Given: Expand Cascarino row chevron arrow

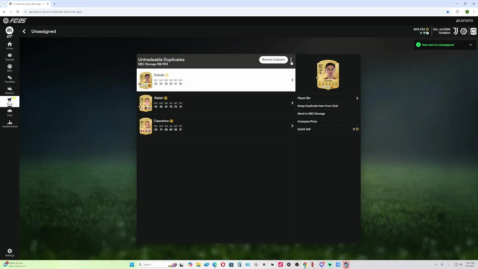Looking at the screenshot, I should (292, 126).
